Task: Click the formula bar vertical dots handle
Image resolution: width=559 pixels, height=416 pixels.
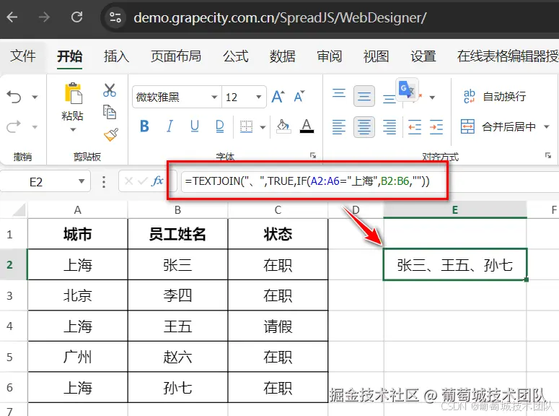Action: pos(104,182)
